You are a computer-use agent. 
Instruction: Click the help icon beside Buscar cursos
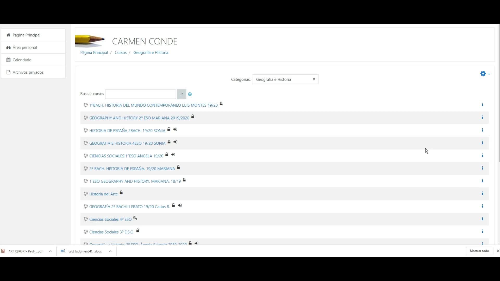(x=190, y=94)
